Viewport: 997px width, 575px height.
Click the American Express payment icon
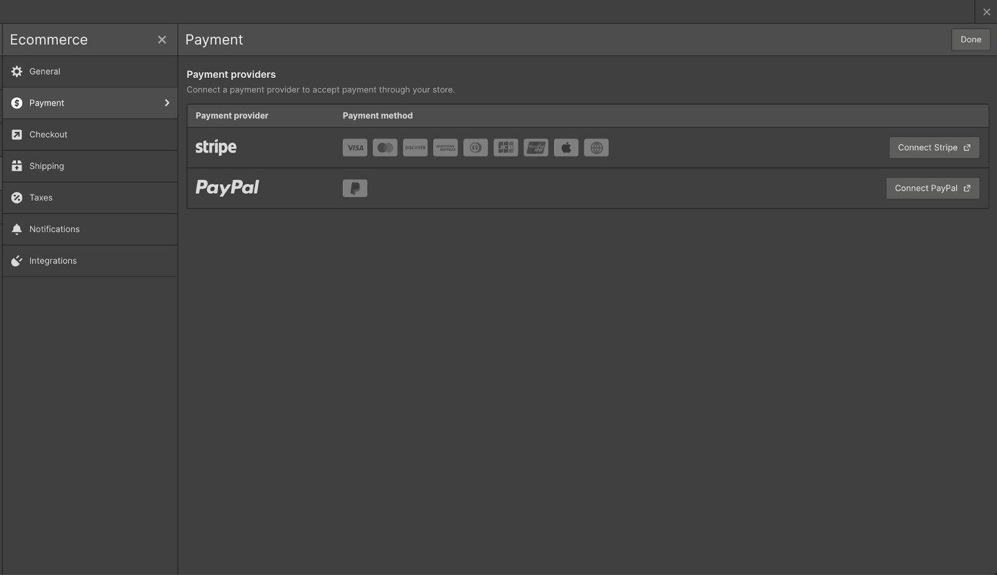coord(445,147)
